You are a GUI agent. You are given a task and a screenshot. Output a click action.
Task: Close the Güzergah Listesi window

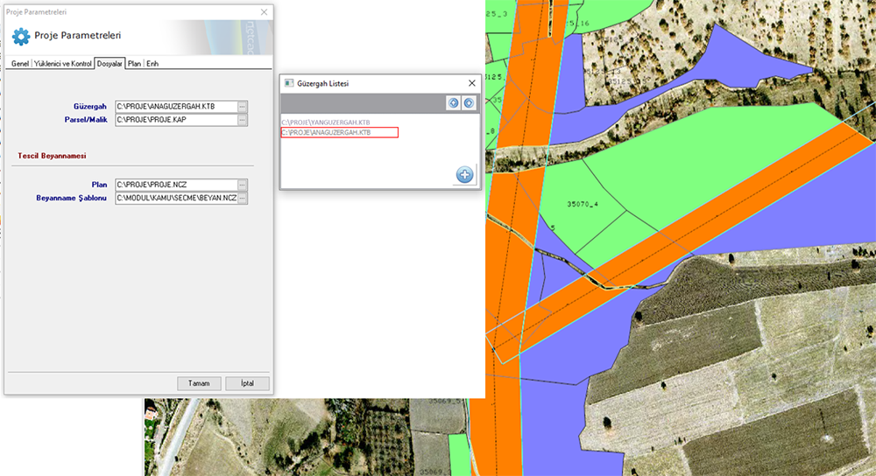pyautogui.click(x=472, y=83)
